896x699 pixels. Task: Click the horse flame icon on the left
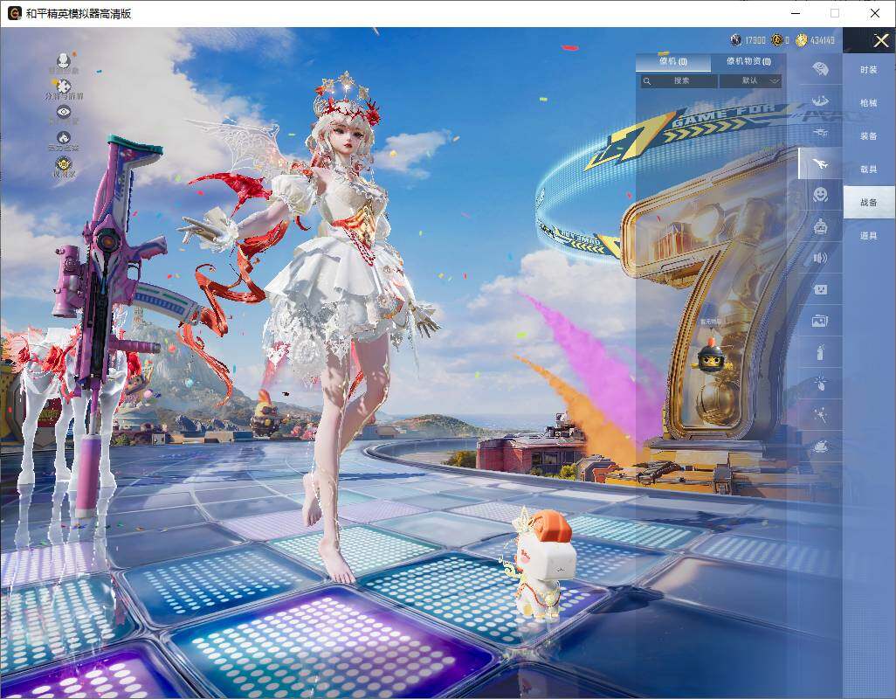pyautogui.click(x=64, y=138)
